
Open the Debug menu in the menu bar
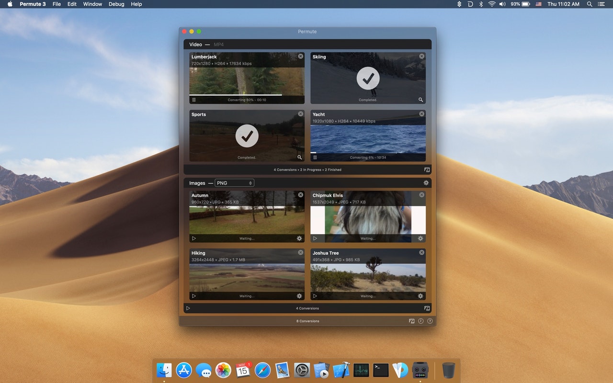coord(116,4)
